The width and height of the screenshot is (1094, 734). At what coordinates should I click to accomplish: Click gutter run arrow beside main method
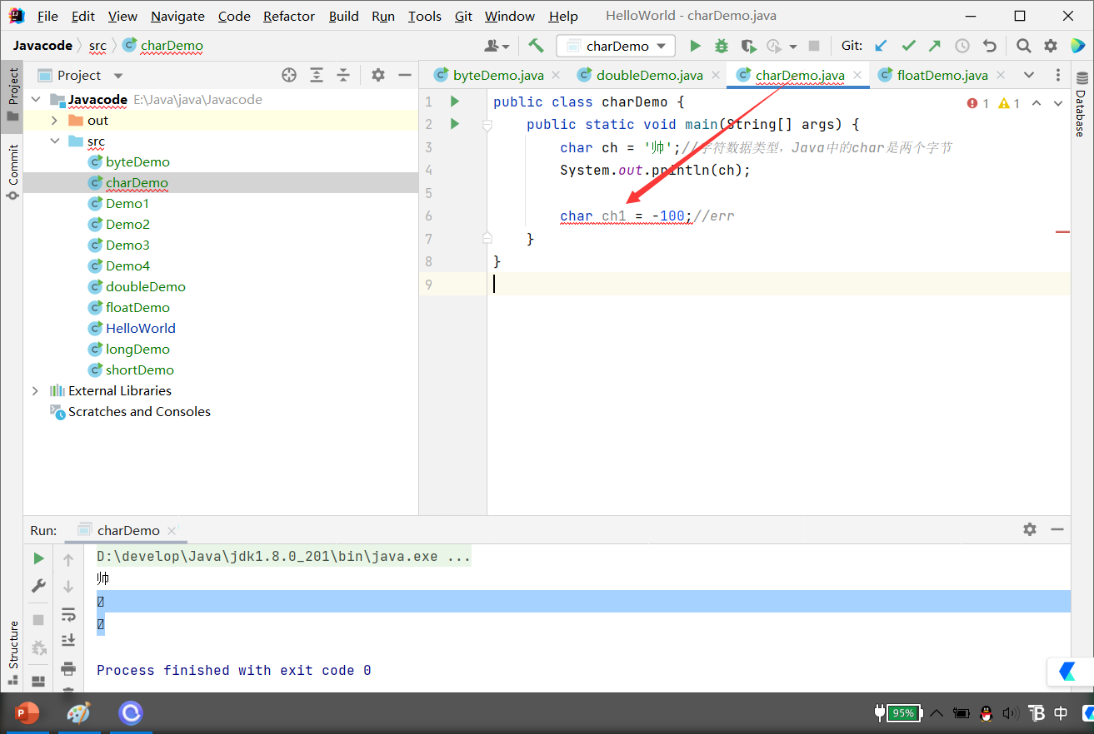pos(455,124)
